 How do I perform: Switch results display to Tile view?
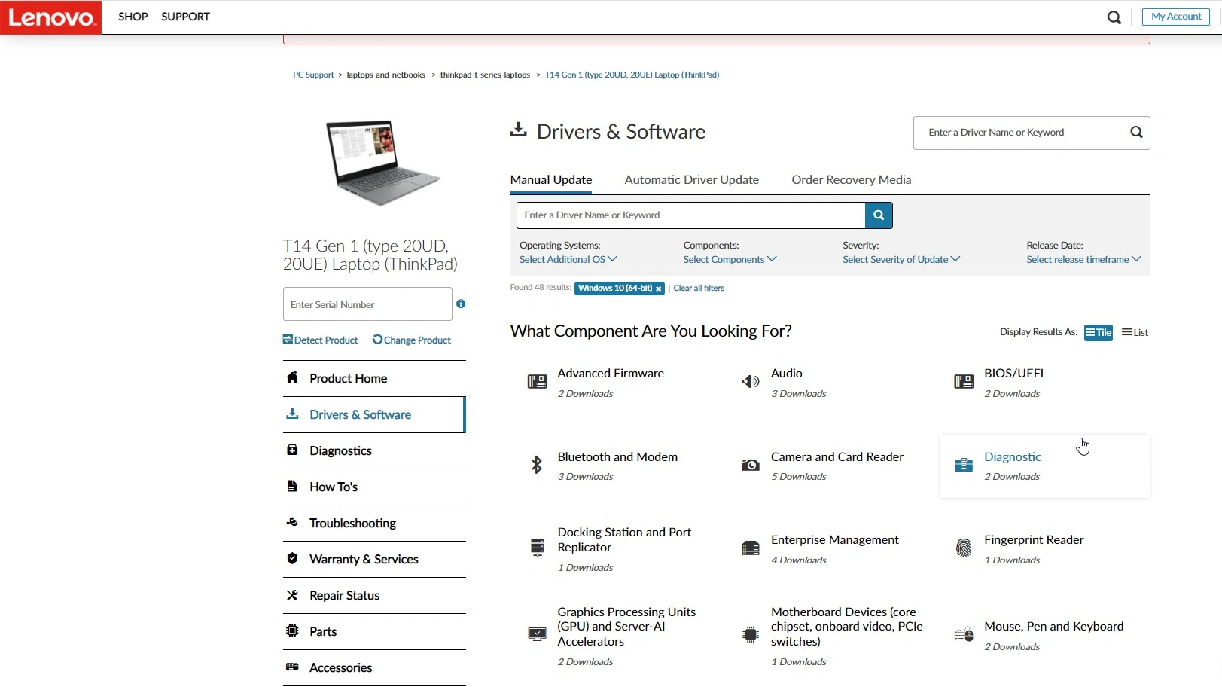pyautogui.click(x=1099, y=332)
